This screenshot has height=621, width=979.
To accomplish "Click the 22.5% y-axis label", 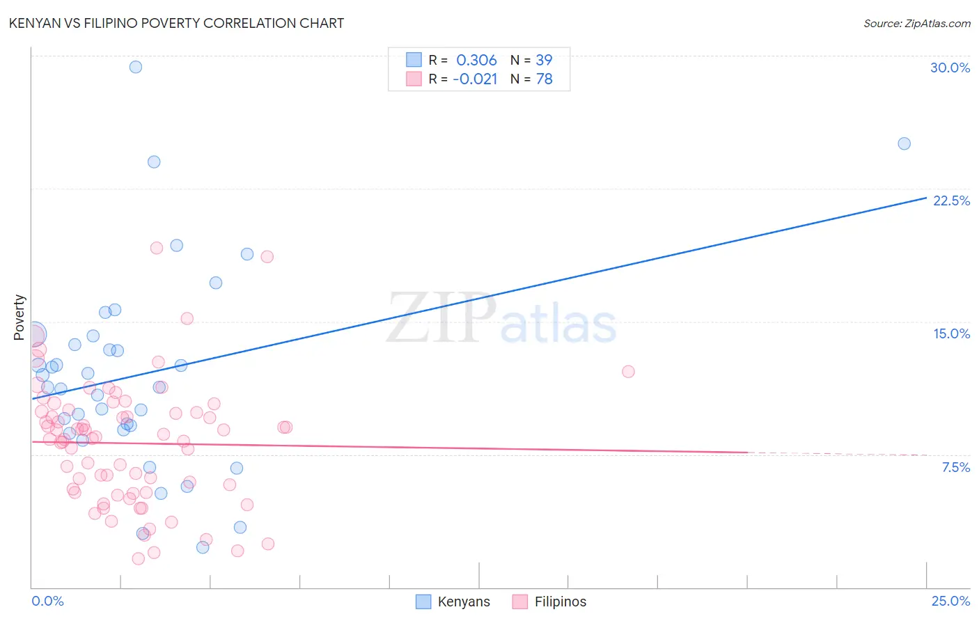I will 951,201.
